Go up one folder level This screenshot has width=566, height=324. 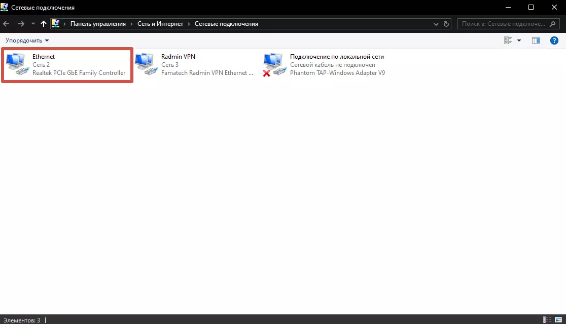(43, 24)
